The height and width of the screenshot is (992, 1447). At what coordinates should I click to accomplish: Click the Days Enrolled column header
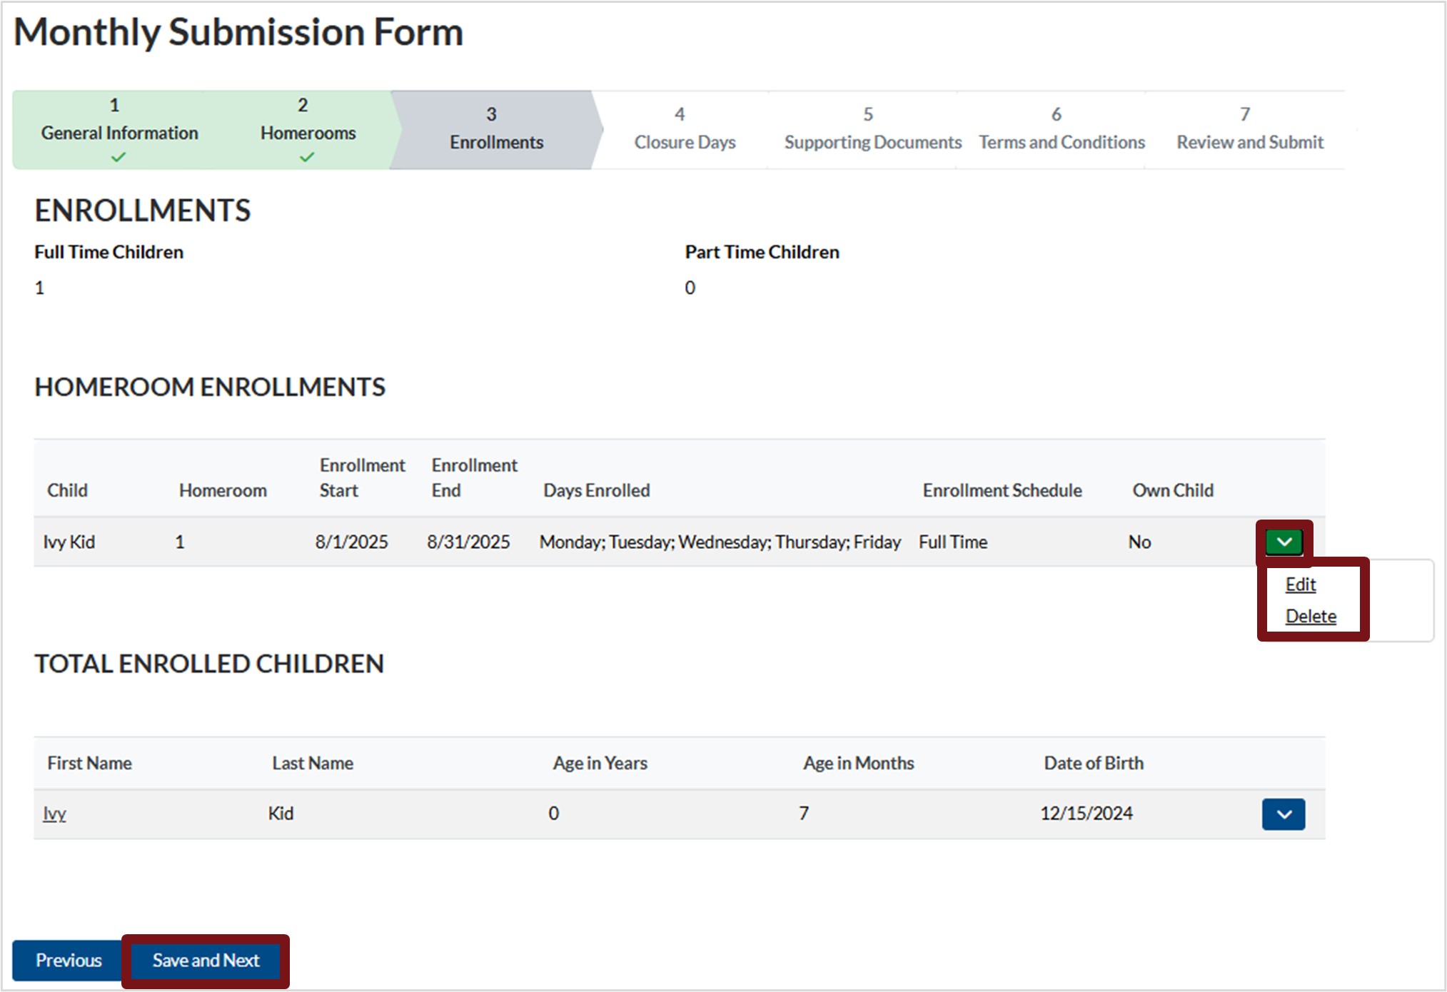[x=597, y=490]
